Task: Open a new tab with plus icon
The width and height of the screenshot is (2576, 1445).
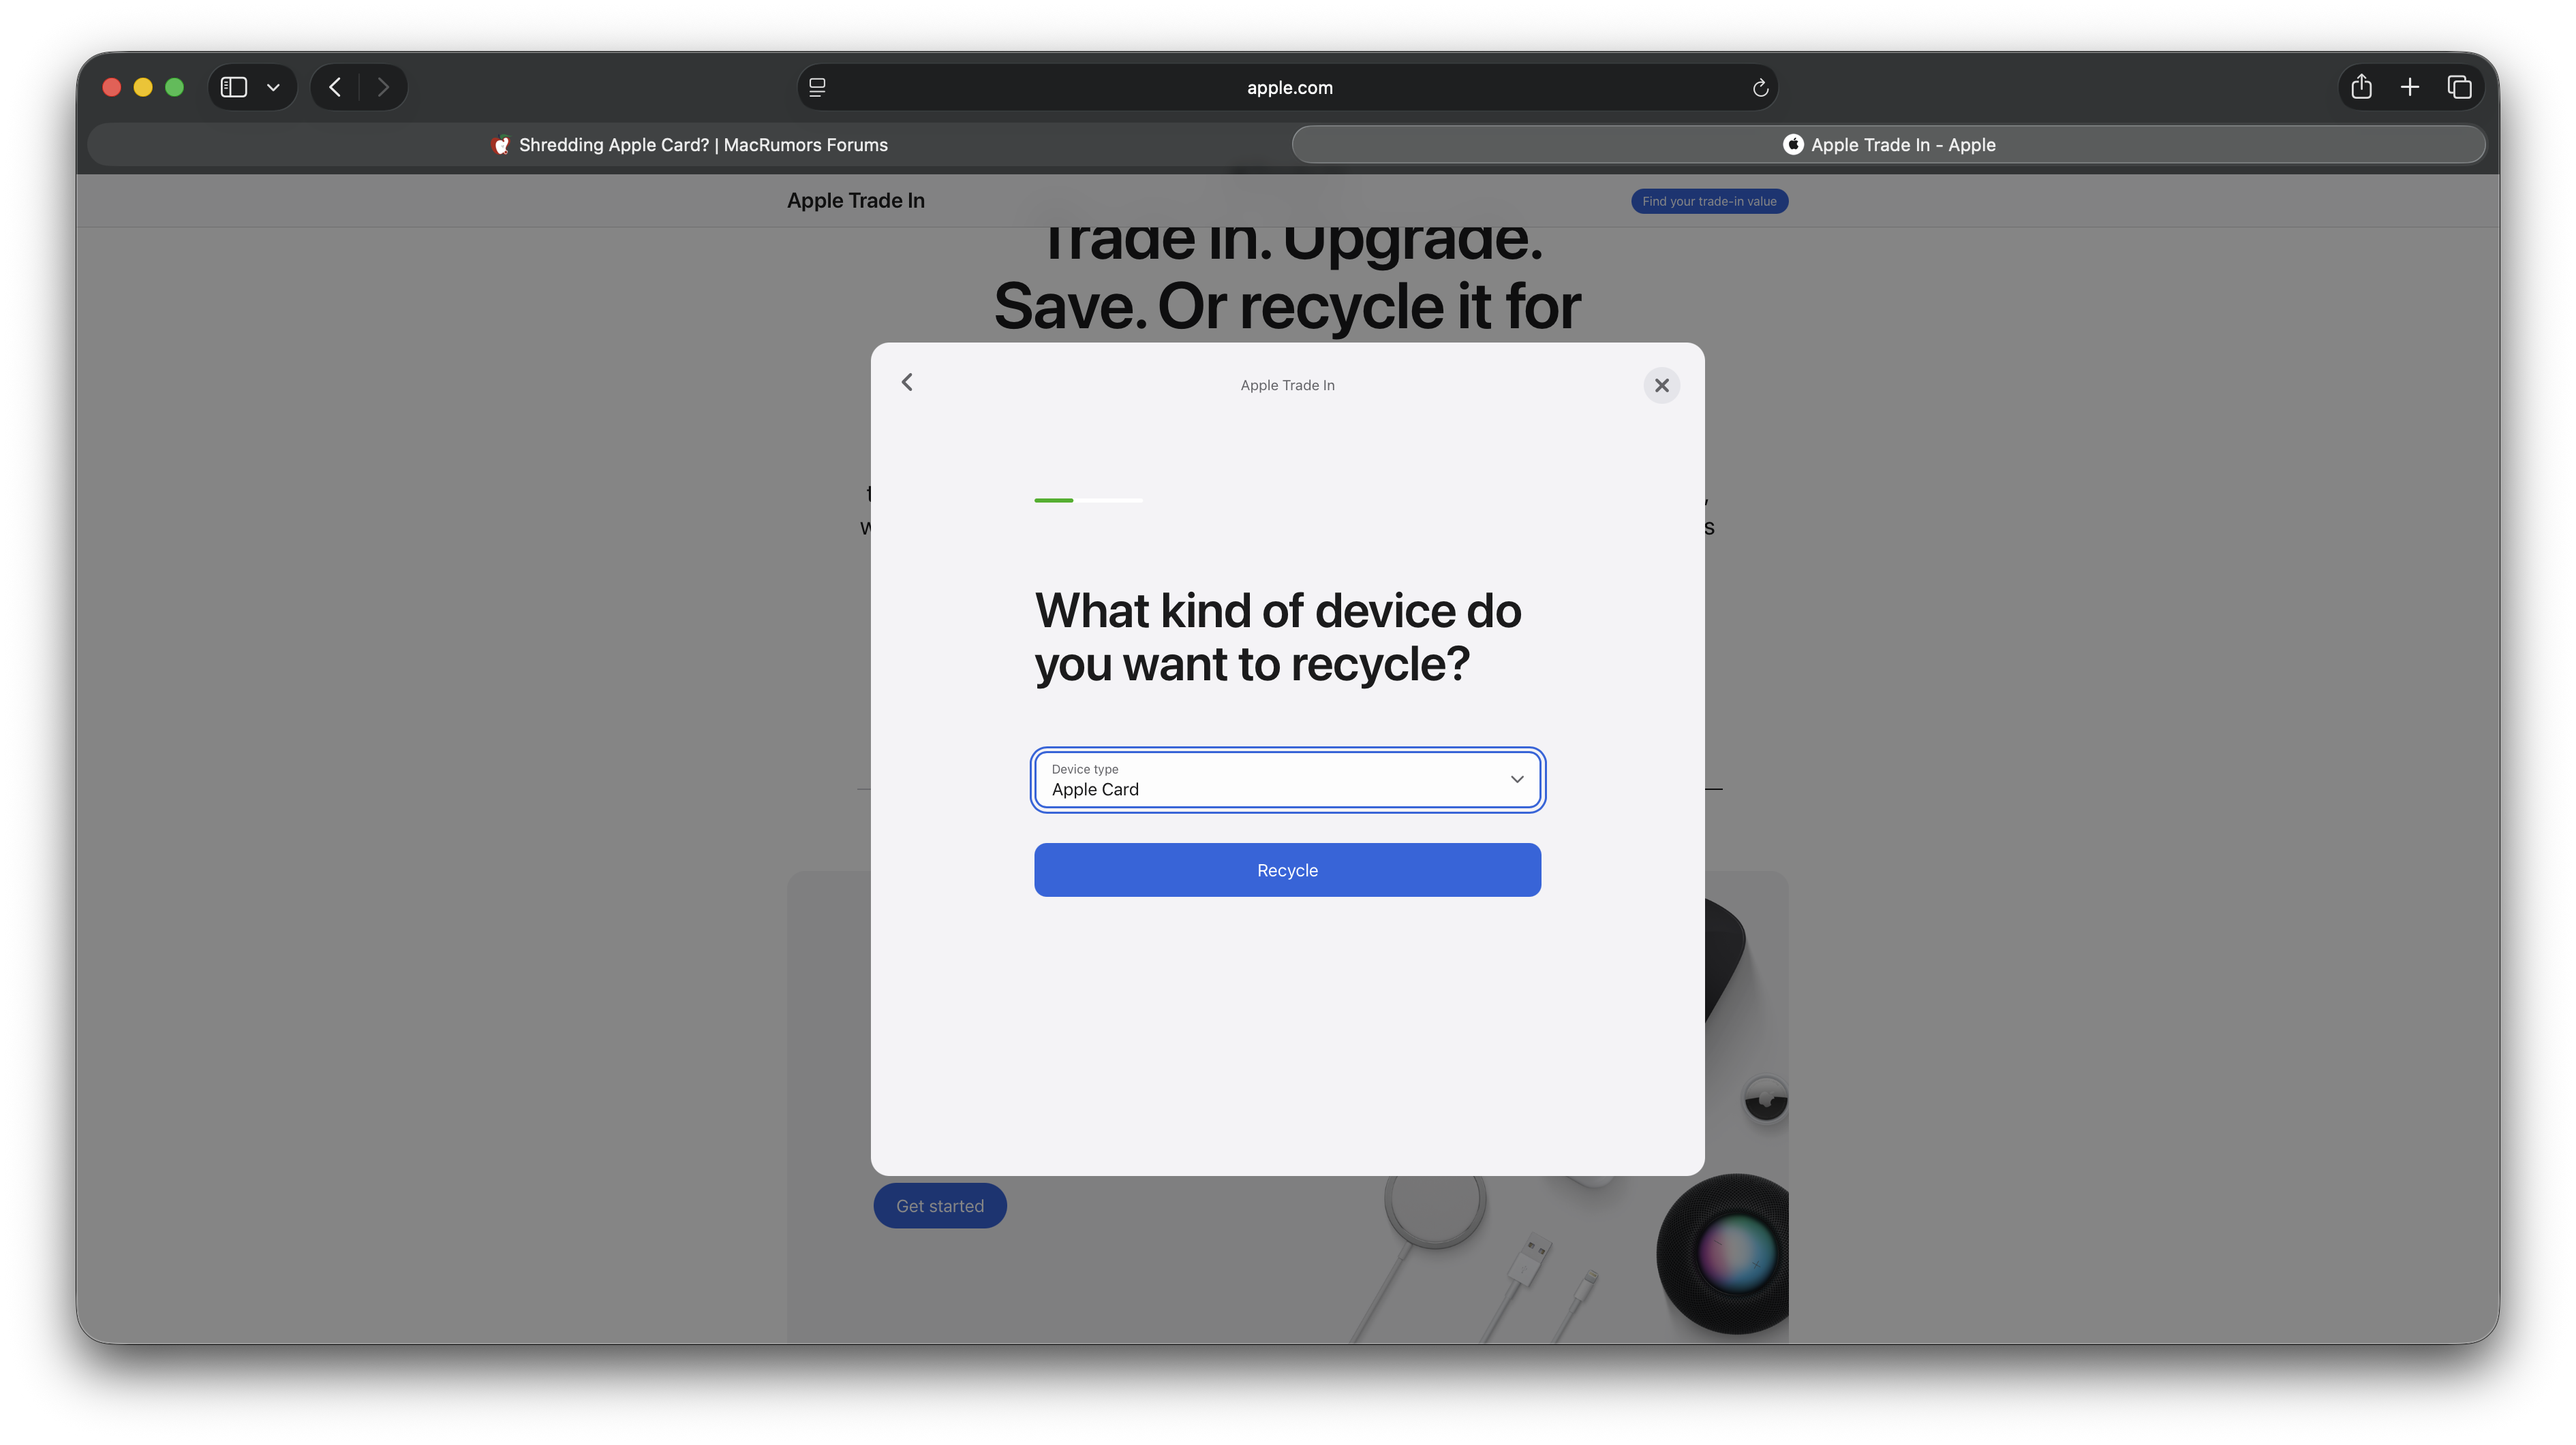Action: pyautogui.click(x=2410, y=87)
